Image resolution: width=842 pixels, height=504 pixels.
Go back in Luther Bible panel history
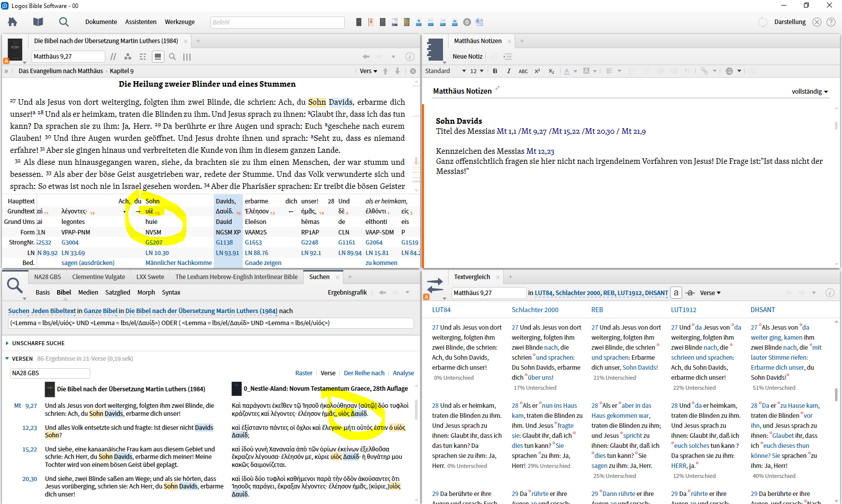coord(366,57)
